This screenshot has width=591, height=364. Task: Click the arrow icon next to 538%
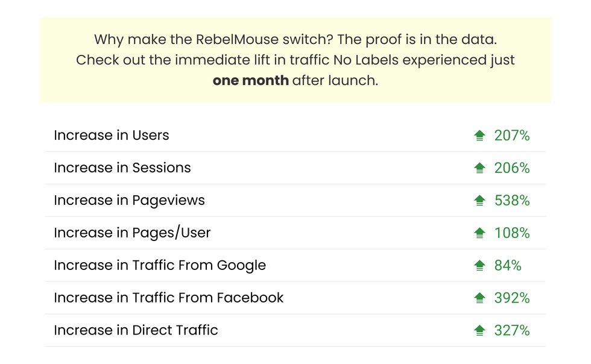[479, 201]
